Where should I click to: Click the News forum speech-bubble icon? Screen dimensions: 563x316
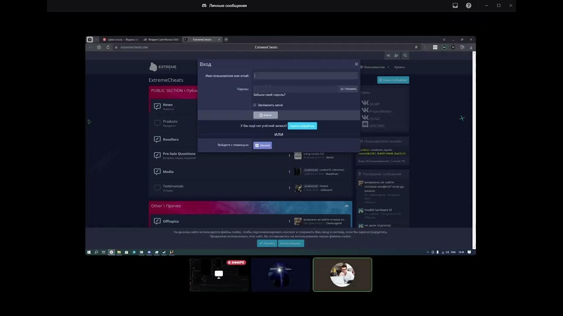pos(157,106)
